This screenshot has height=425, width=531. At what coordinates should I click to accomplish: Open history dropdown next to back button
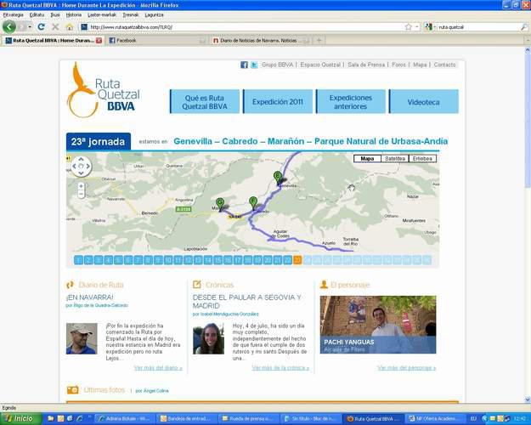pos(30,26)
